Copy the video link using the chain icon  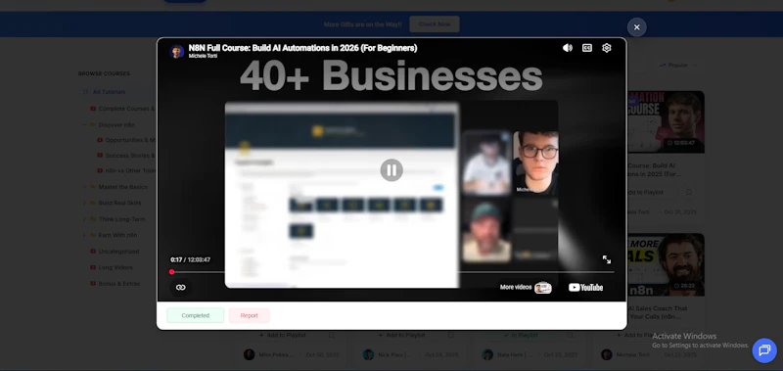181,287
